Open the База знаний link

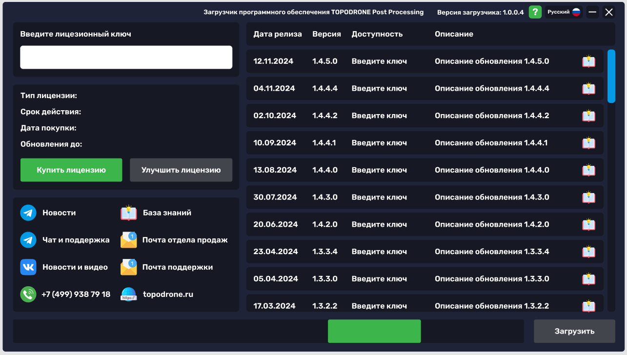coord(167,213)
